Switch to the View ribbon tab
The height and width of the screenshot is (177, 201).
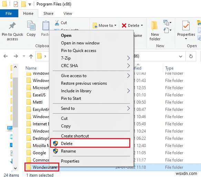coord(68,13)
